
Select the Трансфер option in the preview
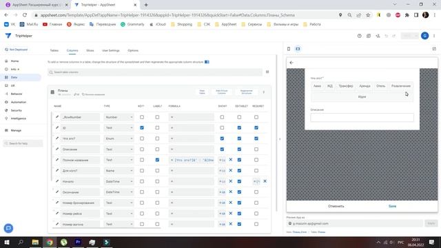click(346, 86)
